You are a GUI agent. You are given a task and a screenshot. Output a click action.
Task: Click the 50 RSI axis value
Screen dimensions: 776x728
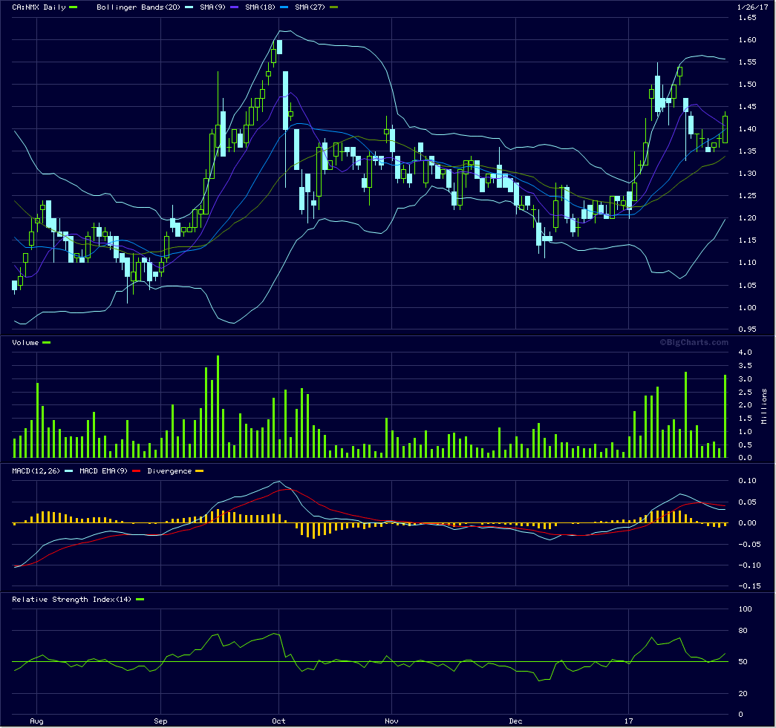[x=743, y=662]
